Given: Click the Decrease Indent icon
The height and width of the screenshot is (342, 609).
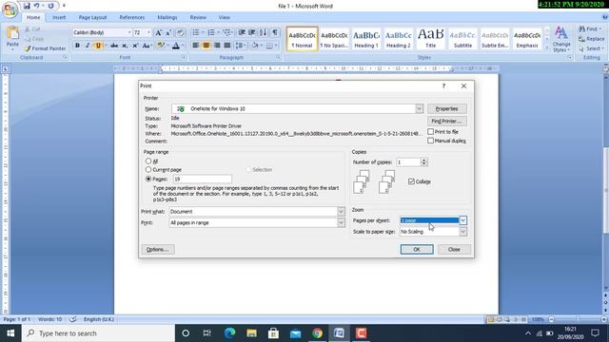Looking at the screenshot, I should click(x=242, y=32).
